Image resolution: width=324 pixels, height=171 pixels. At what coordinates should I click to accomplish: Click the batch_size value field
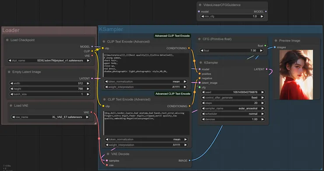pos(50,94)
